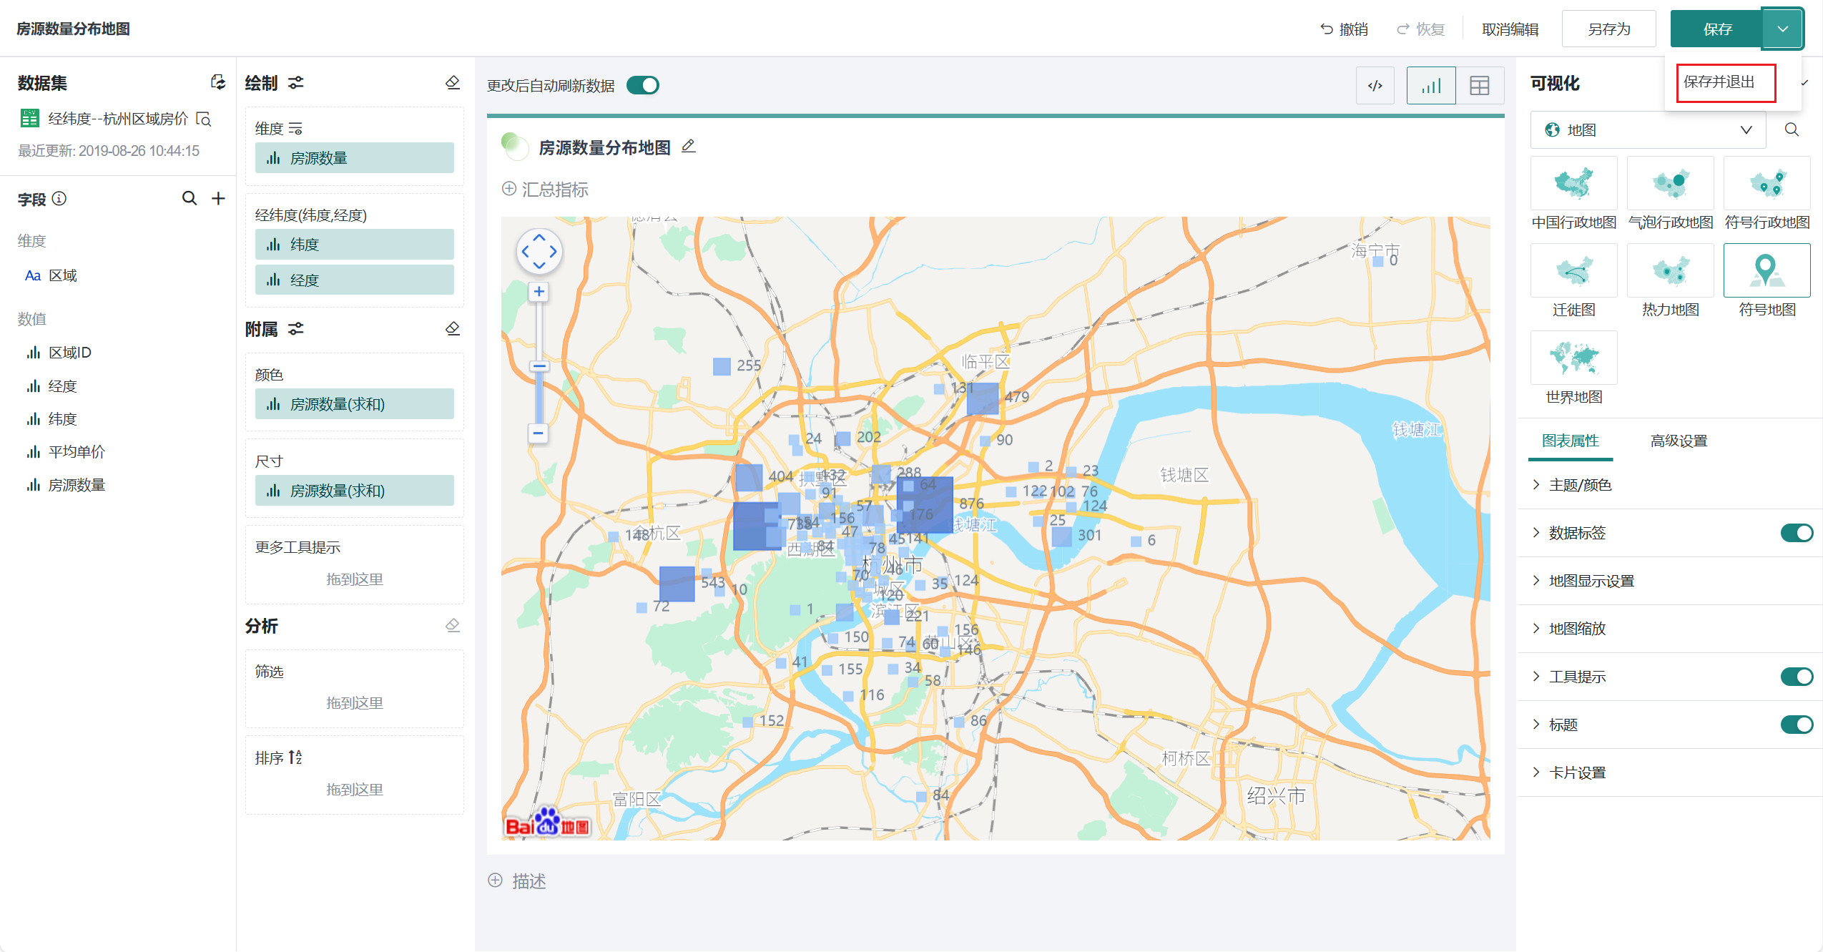The height and width of the screenshot is (952, 1823).
Task: Open the code view icon
Action: (x=1375, y=86)
